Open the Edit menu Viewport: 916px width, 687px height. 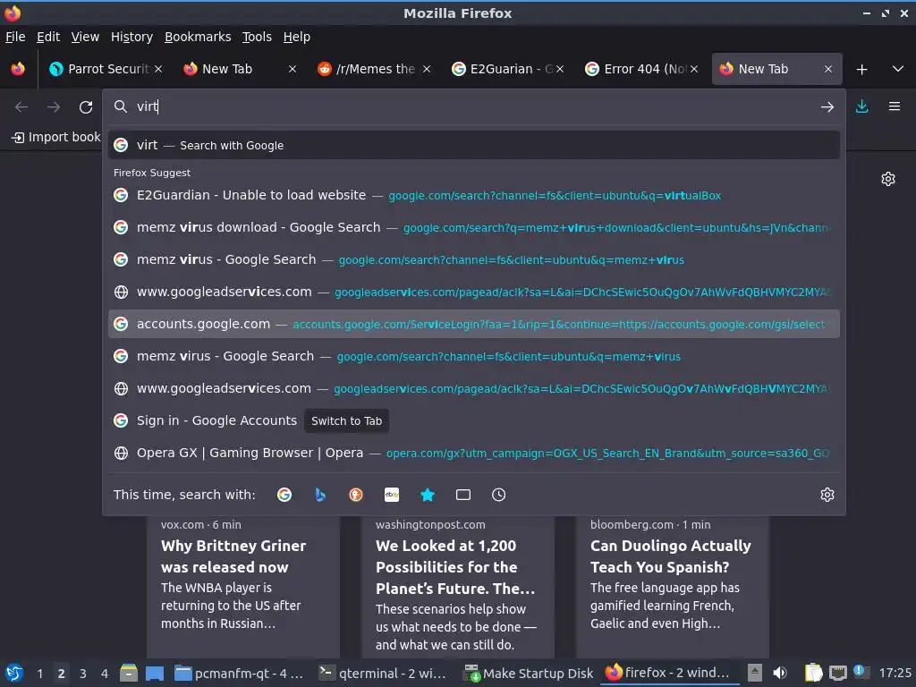(x=48, y=37)
